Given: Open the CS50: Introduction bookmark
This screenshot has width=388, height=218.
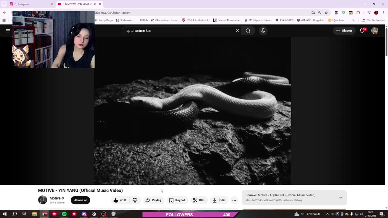Looking at the screenshot, I should pyautogui.click(x=196, y=20).
